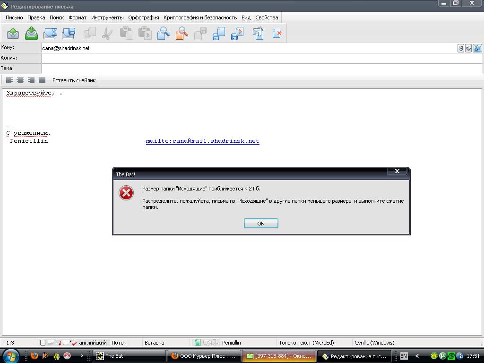Open Криптография и безопасность menu
The image size is (484, 363).
(x=200, y=17)
